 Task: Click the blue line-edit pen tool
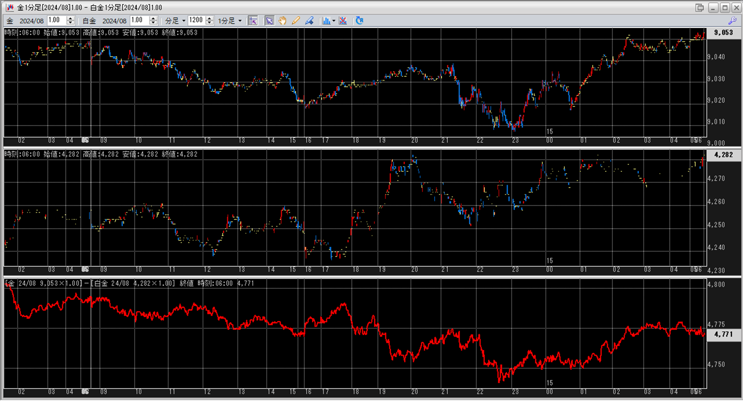click(x=309, y=21)
